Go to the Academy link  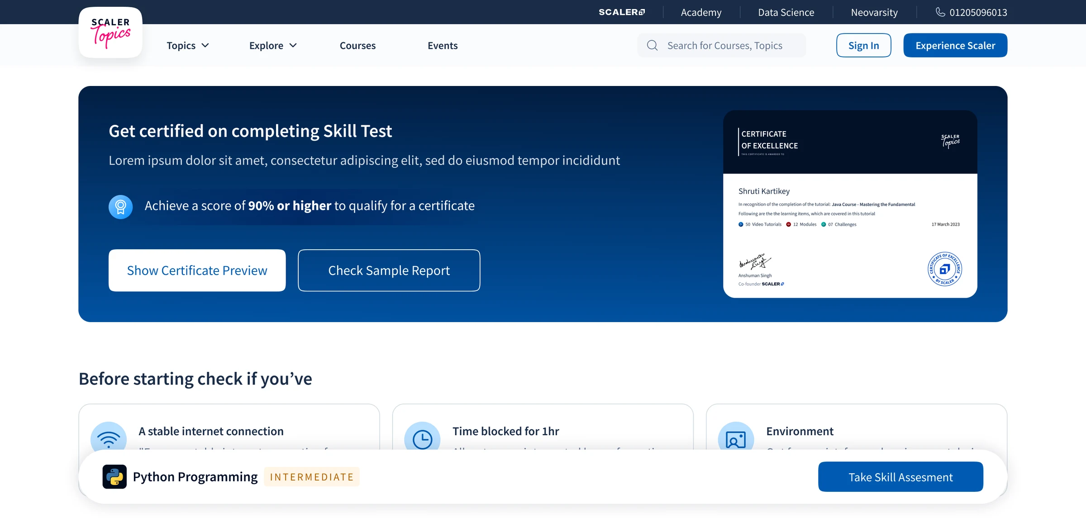701,12
